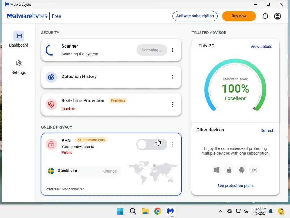Click the orange Buy now button

pos(239,16)
